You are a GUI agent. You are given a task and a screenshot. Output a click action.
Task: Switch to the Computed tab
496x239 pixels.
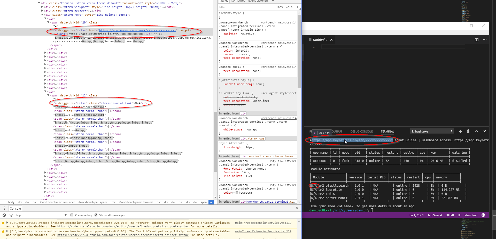point(238,1)
